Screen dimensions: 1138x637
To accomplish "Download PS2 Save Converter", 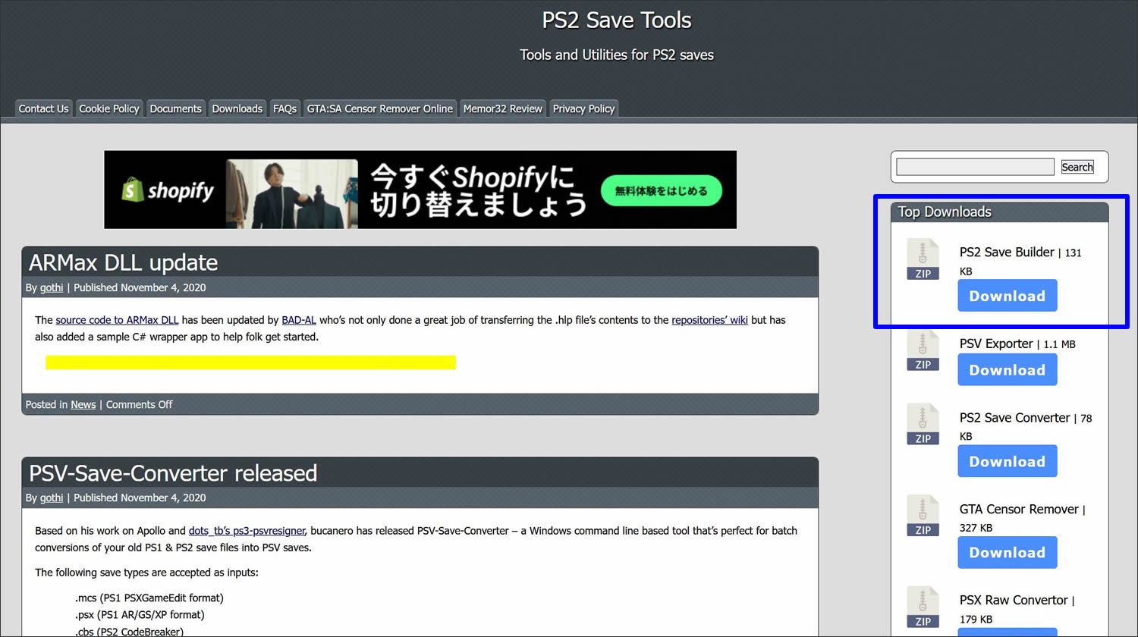I will tap(1007, 461).
